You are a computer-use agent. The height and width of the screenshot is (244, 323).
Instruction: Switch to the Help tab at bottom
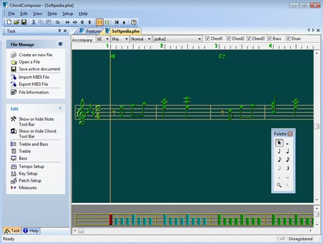[x=31, y=231]
